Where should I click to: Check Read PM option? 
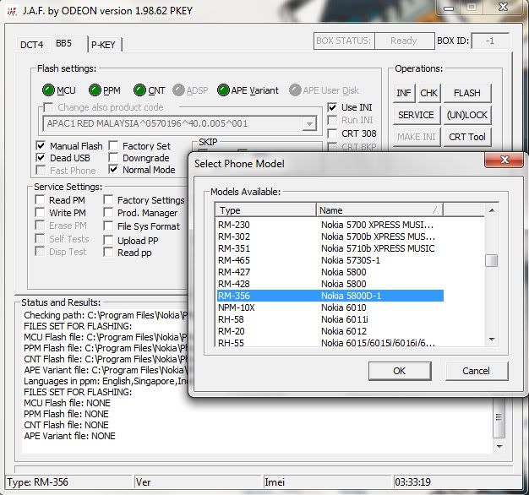click(x=41, y=199)
